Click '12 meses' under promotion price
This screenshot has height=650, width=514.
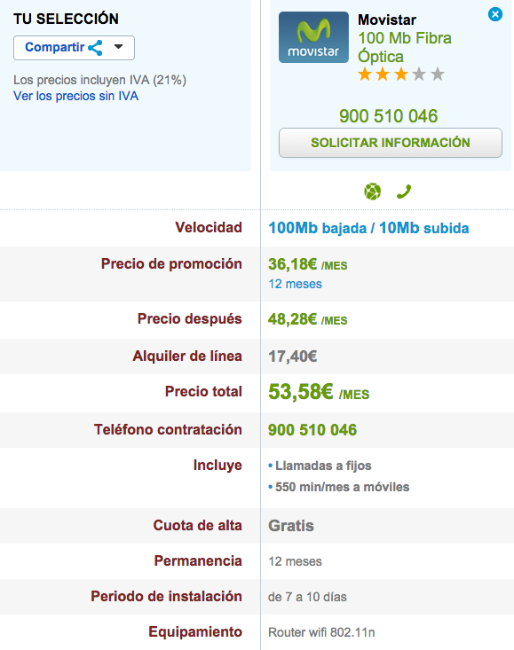295,284
